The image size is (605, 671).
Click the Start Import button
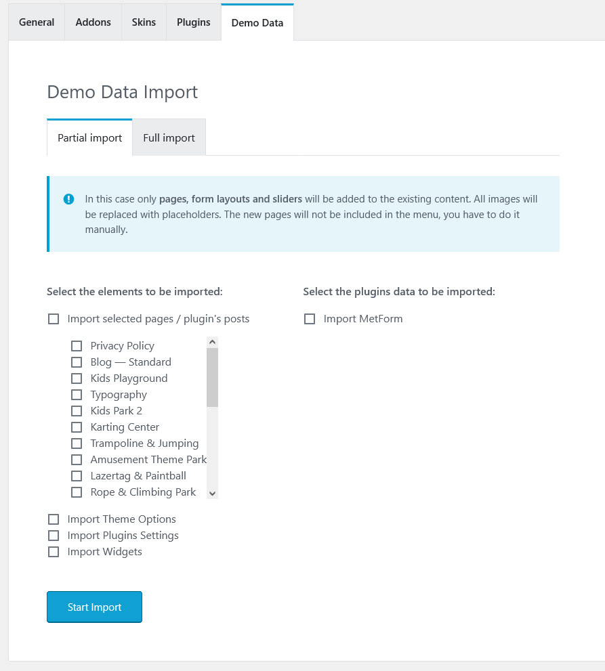tap(94, 607)
